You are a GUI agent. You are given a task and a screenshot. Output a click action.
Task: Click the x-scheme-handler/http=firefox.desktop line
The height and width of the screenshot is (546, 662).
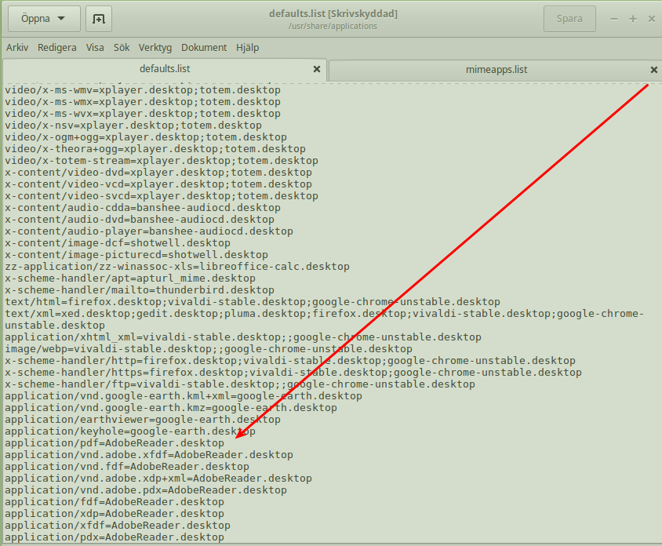[x=290, y=362]
